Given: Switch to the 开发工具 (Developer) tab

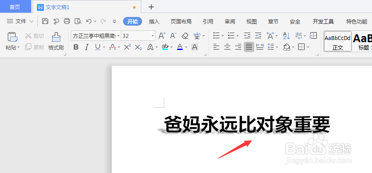Looking at the screenshot, I should click(x=323, y=22).
